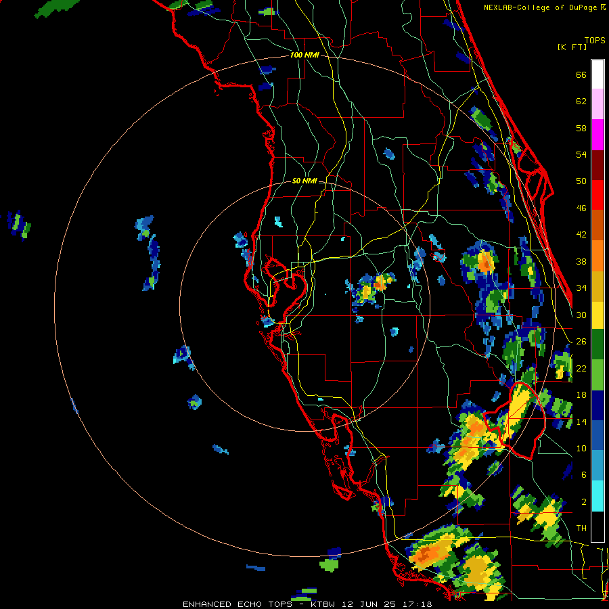The height and width of the screenshot is (609, 609).
Task: Click the 30 legend value
Action: click(581, 315)
